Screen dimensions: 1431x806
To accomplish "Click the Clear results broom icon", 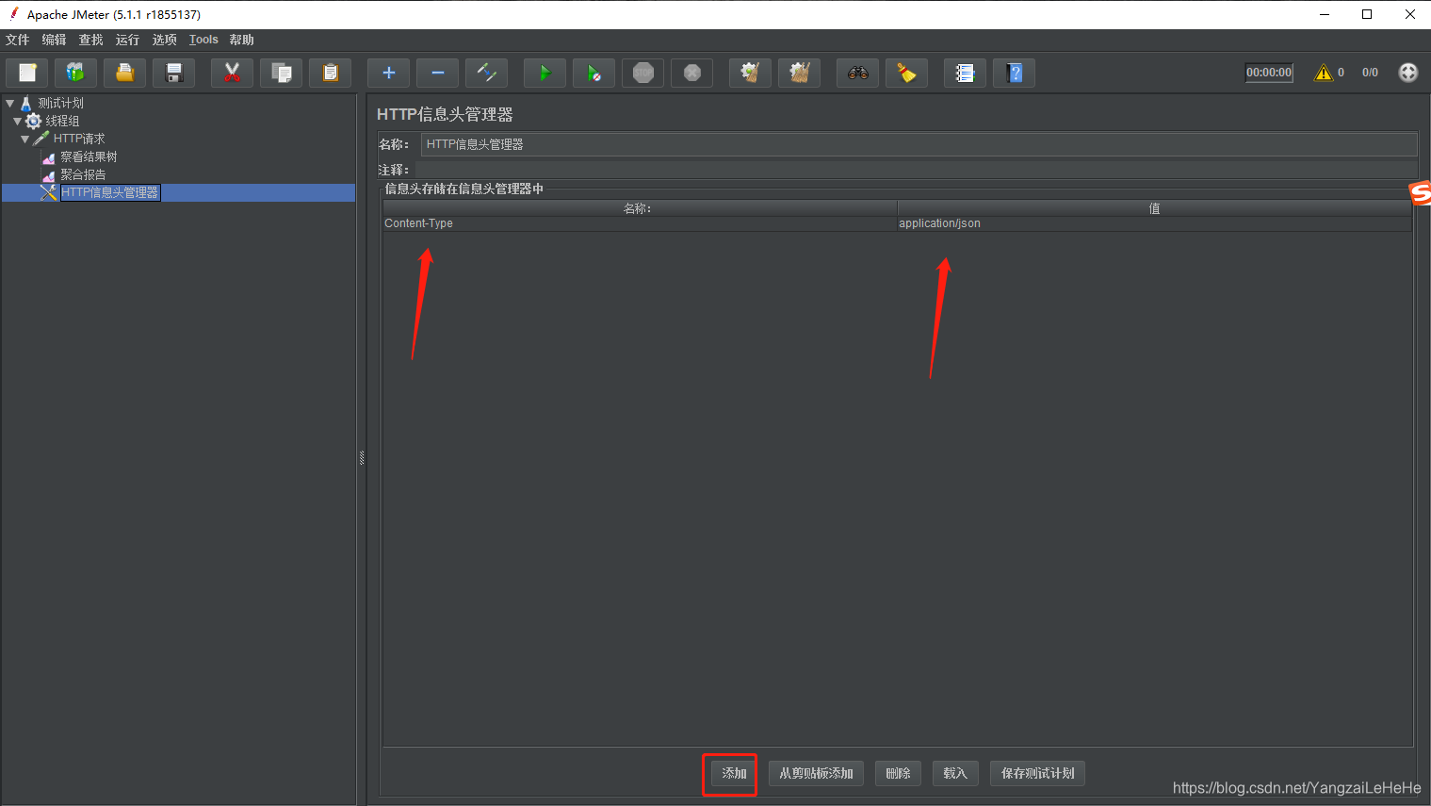I will [x=750, y=73].
